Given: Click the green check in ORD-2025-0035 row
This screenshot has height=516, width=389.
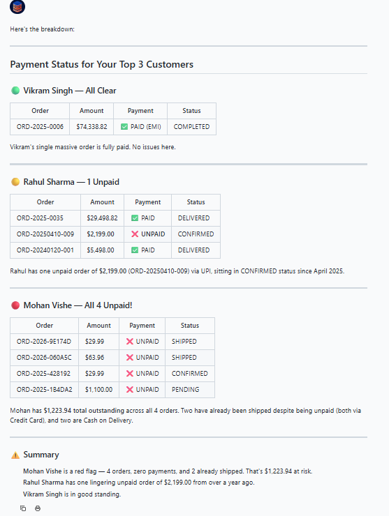Looking at the screenshot, I should click(135, 218).
